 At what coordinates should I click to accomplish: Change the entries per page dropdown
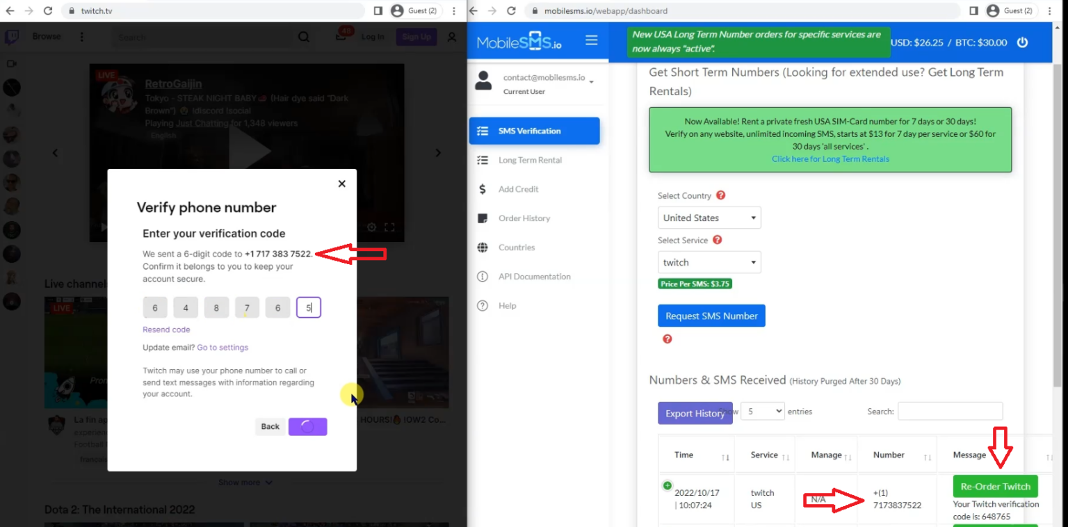pyautogui.click(x=762, y=411)
